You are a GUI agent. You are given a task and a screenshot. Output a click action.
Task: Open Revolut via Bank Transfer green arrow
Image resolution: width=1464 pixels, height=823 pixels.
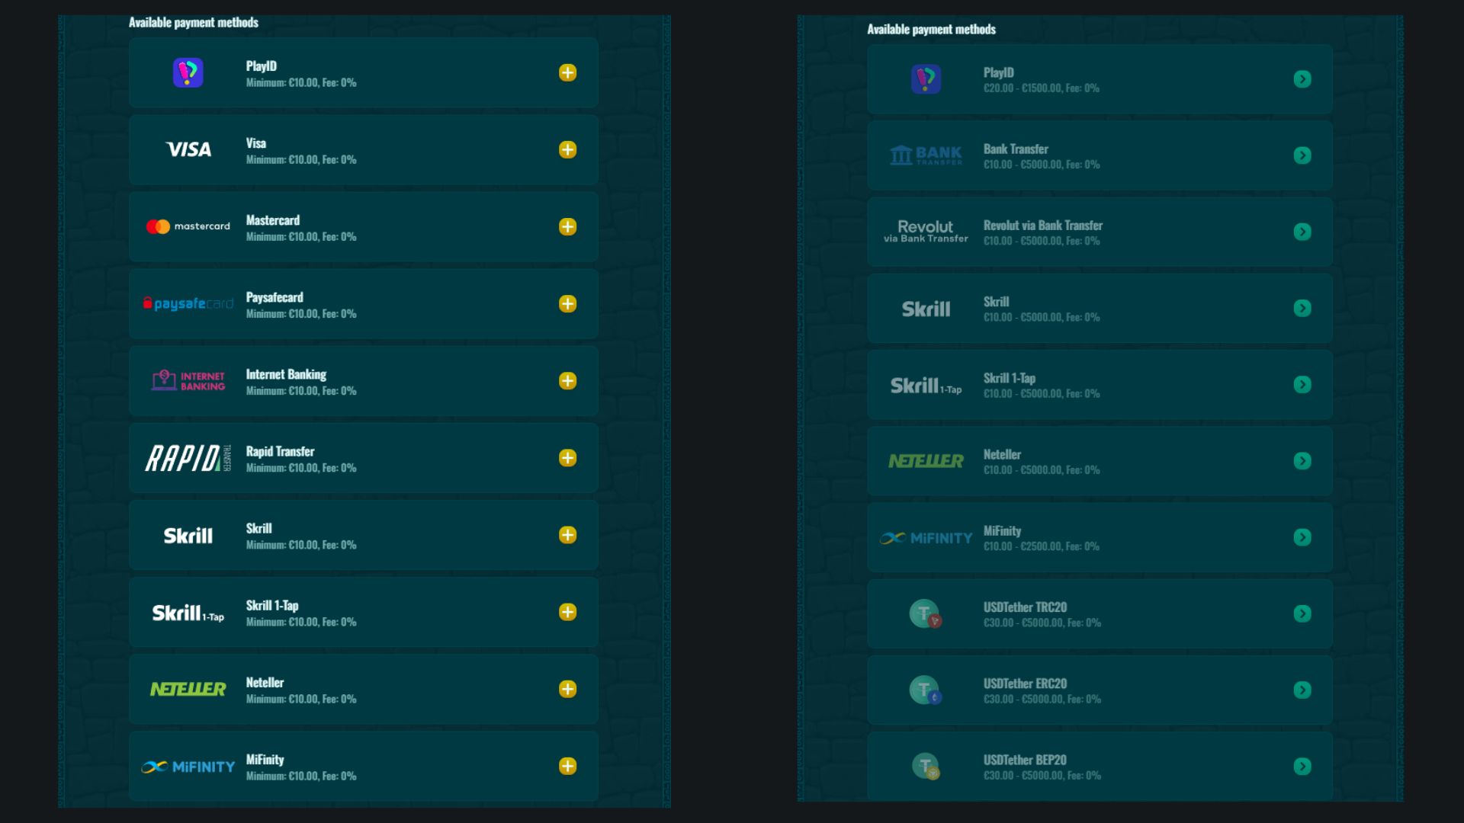(x=1302, y=232)
